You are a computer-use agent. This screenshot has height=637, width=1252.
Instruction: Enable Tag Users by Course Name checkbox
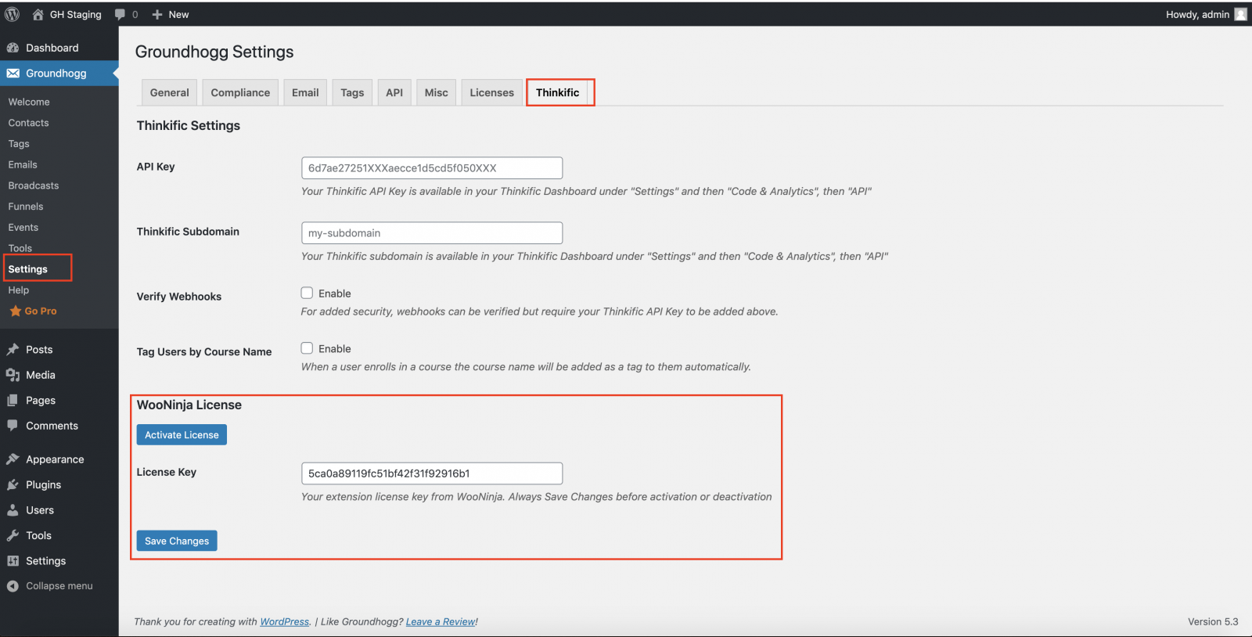pyautogui.click(x=307, y=348)
